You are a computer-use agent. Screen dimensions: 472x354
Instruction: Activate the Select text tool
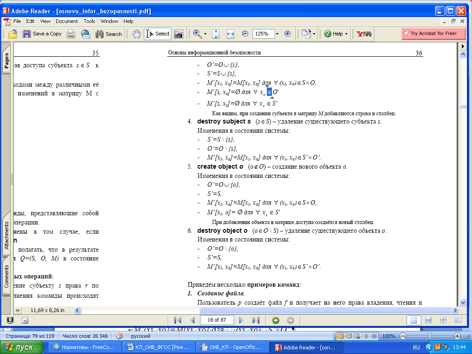158,34
